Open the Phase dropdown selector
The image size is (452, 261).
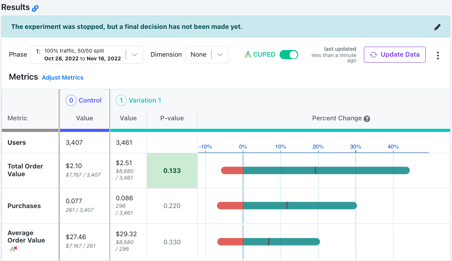click(87, 55)
